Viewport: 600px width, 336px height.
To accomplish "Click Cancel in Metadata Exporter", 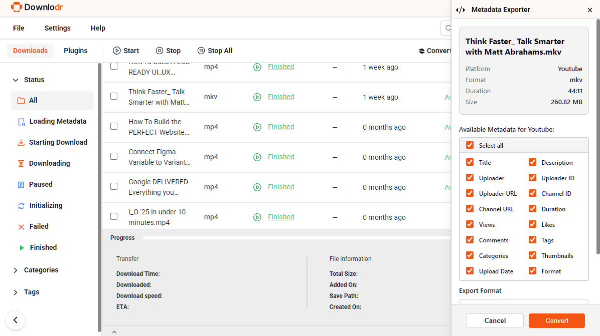I will coord(495,320).
